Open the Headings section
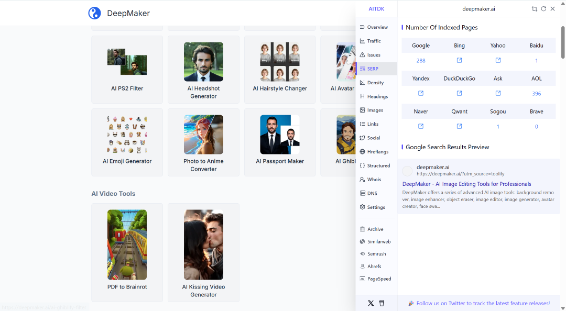Screen dimensions: 566x311 [376, 96]
